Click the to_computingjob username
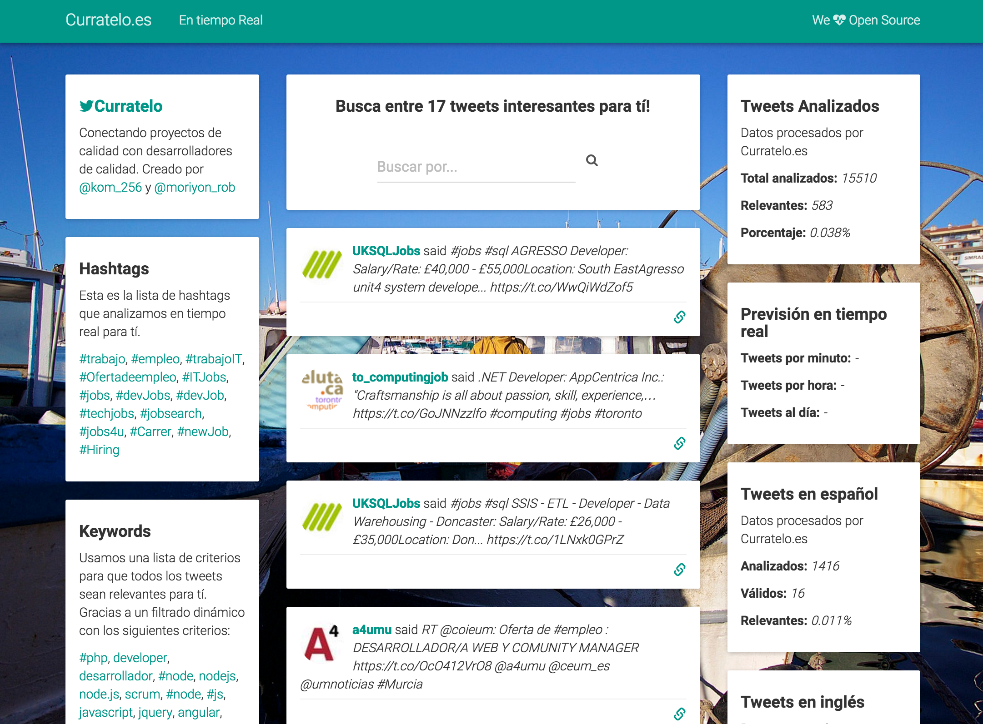Viewport: 983px width, 724px height. tap(400, 377)
